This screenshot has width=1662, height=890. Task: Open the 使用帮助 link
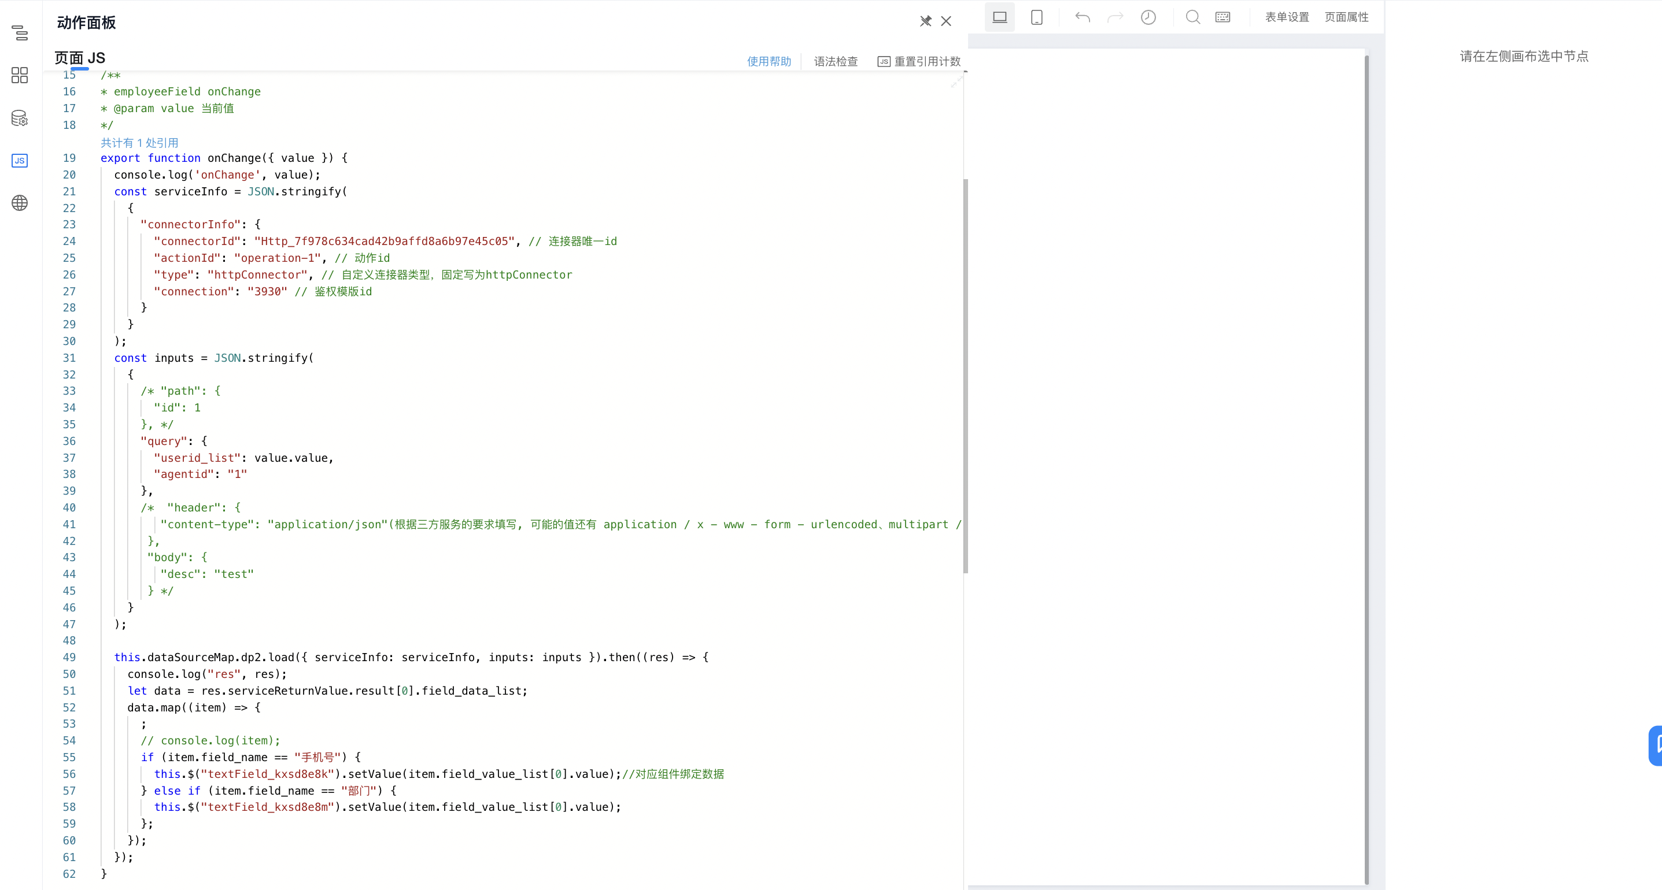click(x=769, y=61)
